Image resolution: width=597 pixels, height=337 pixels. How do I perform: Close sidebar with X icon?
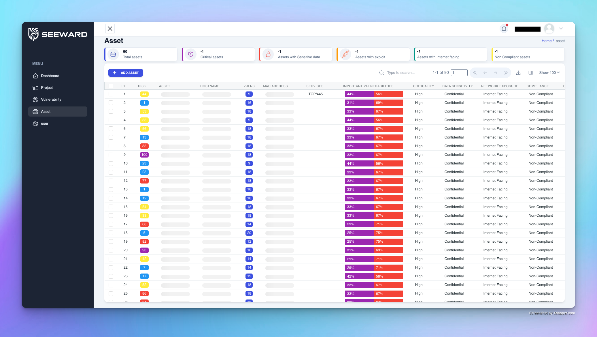pyautogui.click(x=110, y=29)
